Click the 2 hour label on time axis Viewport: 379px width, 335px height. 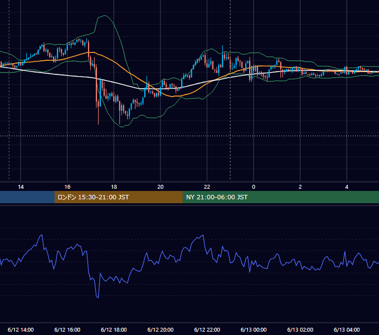pos(300,187)
